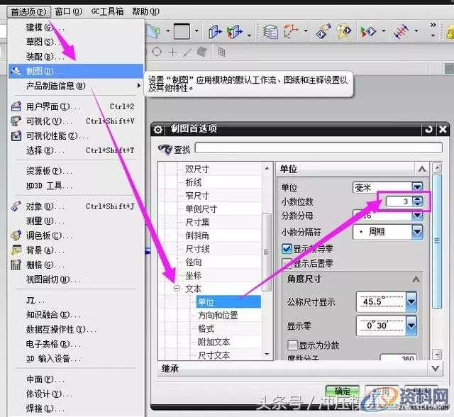Click the 确定 button
The height and width of the screenshot is (417, 454).
pos(343,391)
